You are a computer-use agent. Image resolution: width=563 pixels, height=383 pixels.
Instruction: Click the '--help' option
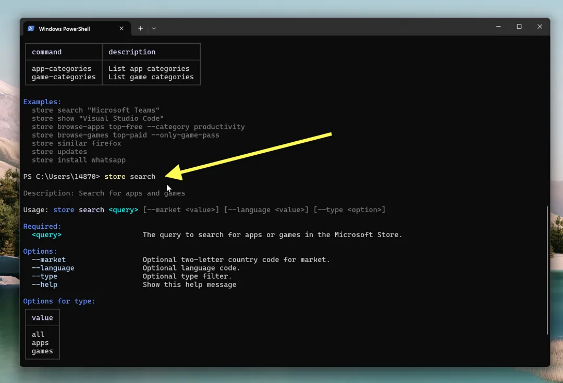point(44,285)
